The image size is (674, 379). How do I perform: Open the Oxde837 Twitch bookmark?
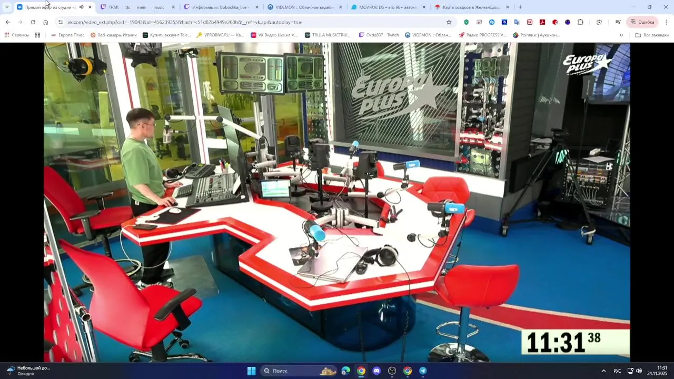379,35
